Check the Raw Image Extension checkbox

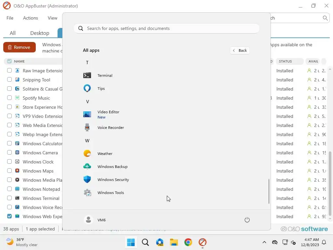9,70
